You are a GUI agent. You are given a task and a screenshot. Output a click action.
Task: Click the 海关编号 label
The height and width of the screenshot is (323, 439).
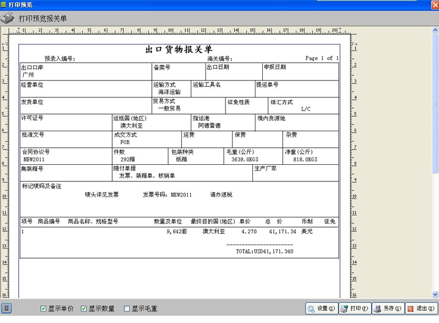click(x=220, y=59)
